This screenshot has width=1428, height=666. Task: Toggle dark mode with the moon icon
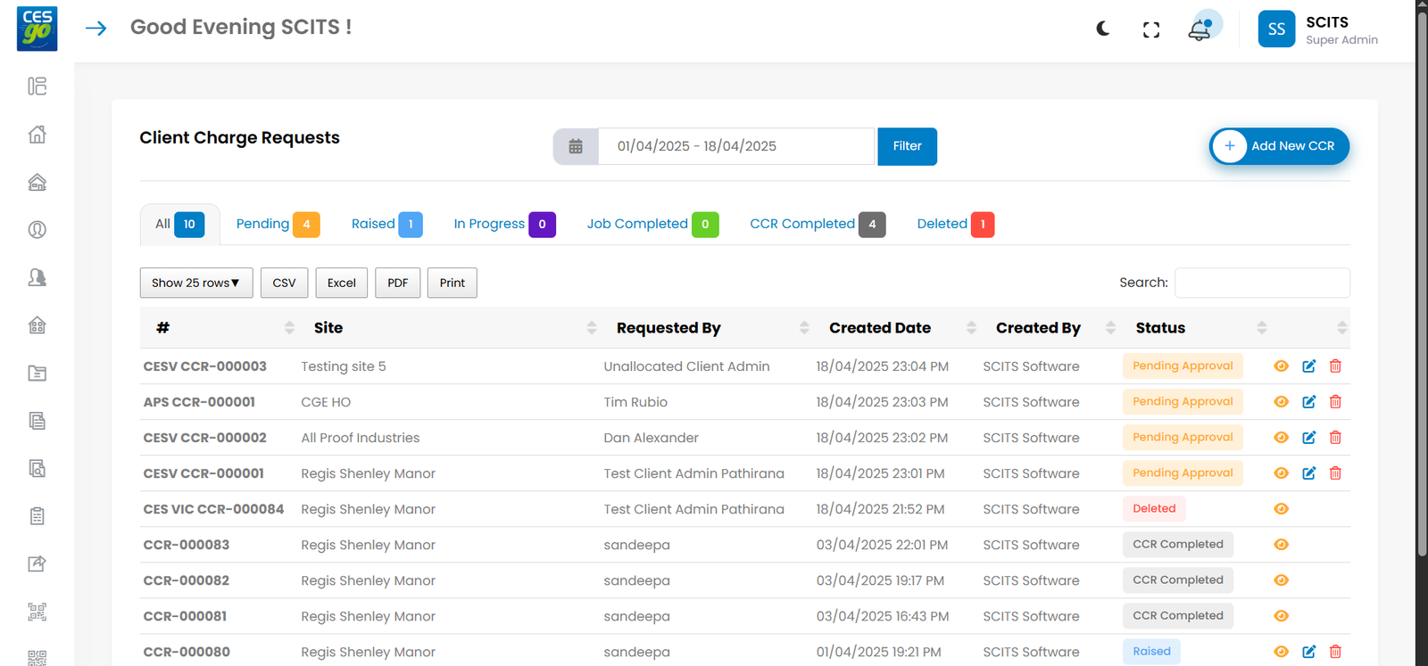pos(1103,29)
